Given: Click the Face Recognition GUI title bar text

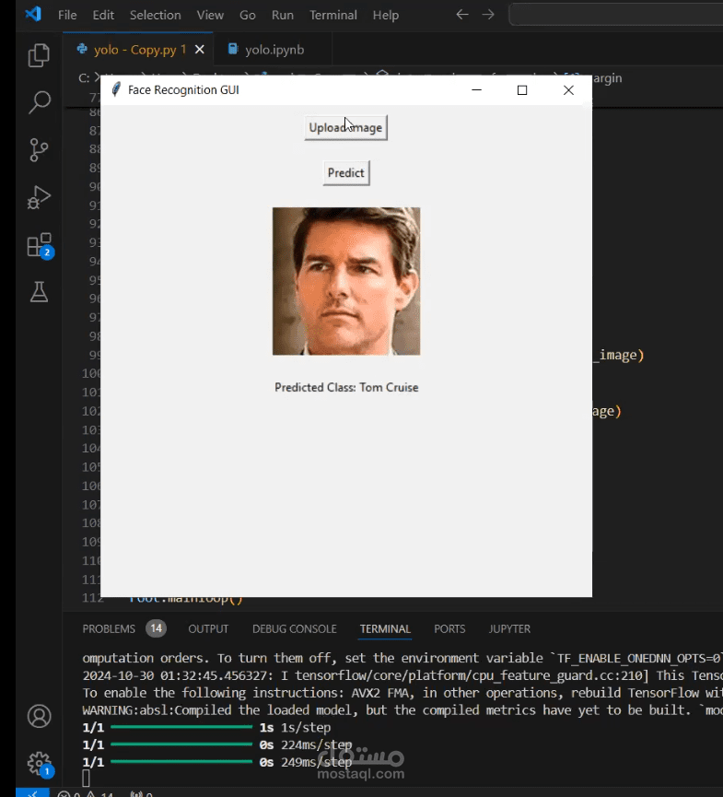Looking at the screenshot, I should click(x=183, y=90).
